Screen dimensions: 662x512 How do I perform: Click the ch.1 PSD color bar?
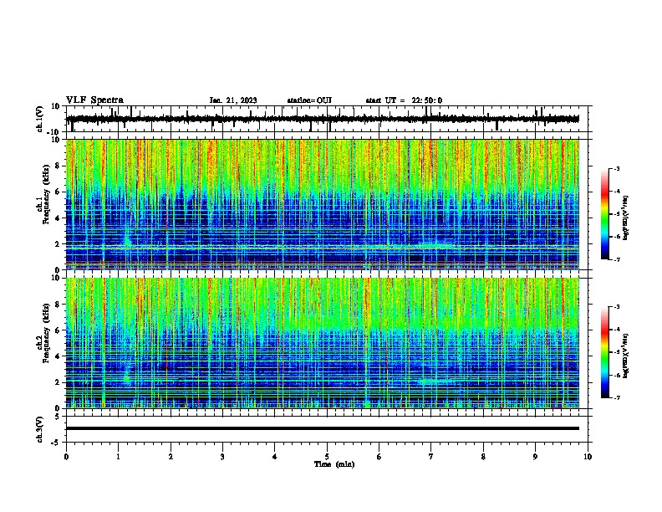(x=605, y=214)
